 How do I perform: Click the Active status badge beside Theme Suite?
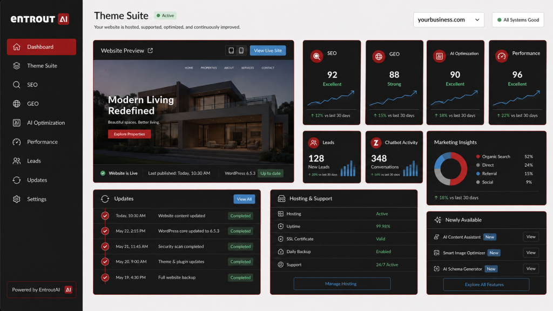pos(165,16)
